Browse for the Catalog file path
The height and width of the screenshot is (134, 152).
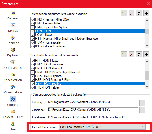142,103
